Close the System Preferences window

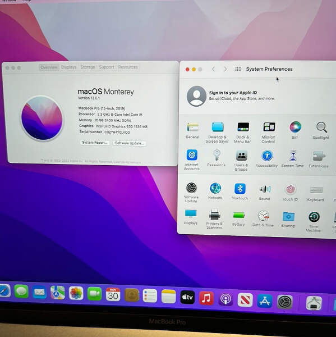[x=187, y=69]
